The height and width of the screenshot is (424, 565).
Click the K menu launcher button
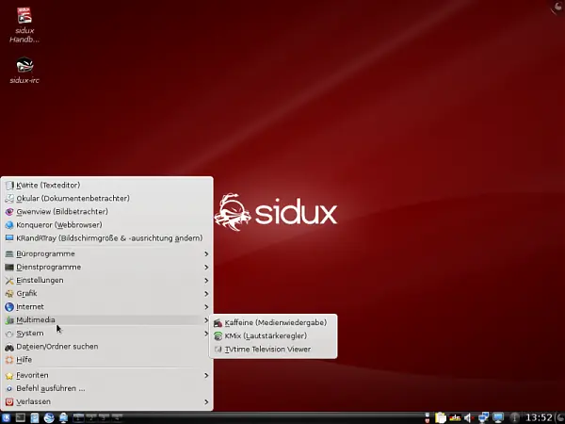click(x=7, y=417)
